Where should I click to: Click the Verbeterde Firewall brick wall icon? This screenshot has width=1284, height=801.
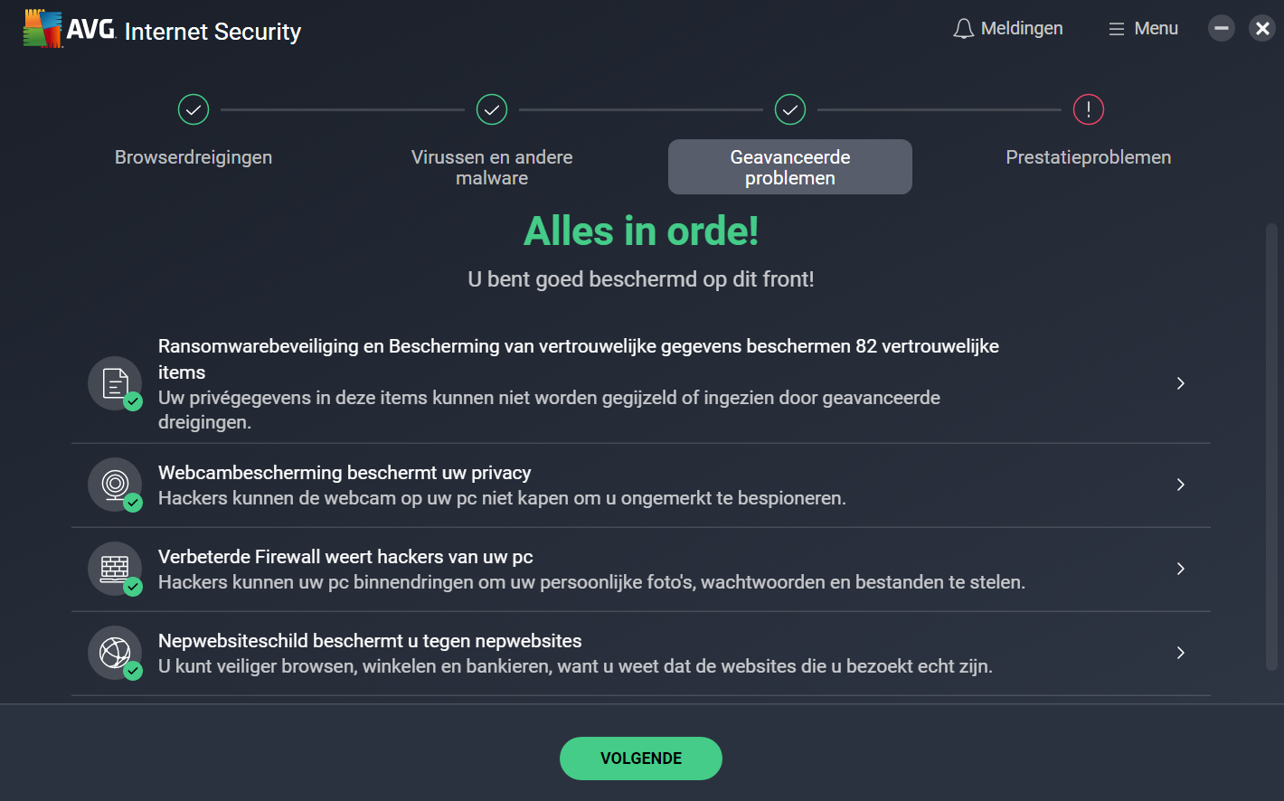click(115, 569)
